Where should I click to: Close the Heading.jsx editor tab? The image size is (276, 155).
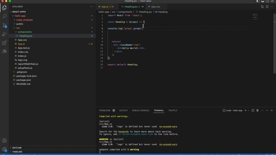(143, 7)
